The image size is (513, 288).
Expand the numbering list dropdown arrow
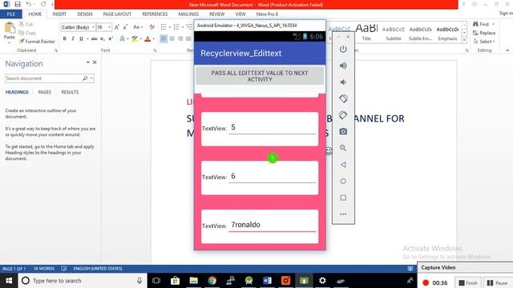[182, 27]
